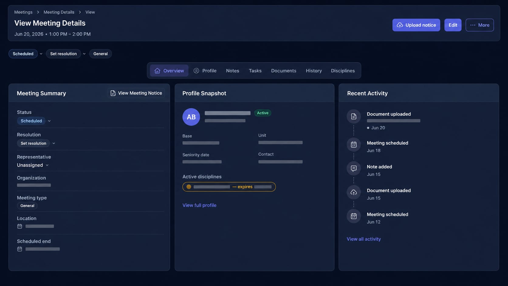Click the AB profile avatar
508x286 pixels.
(191, 117)
